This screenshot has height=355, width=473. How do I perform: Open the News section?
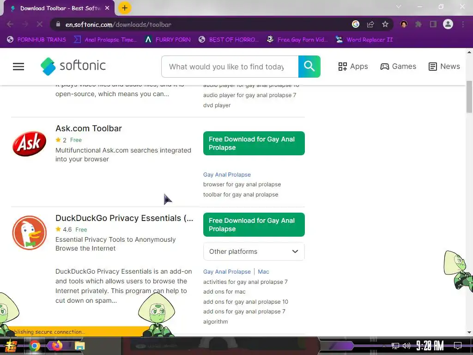[x=444, y=67]
